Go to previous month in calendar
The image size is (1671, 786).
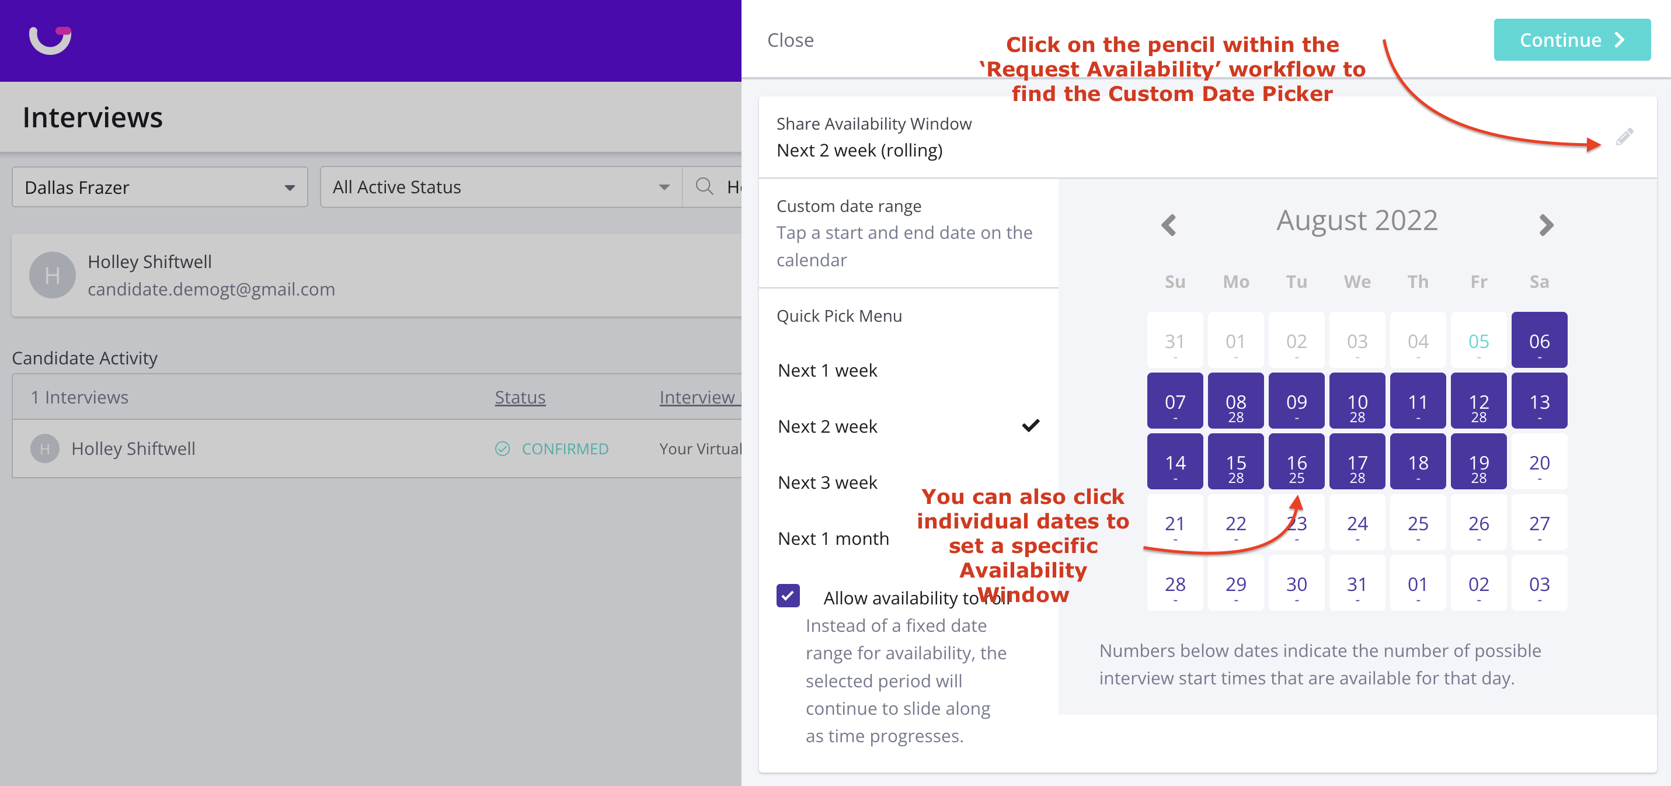click(x=1169, y=225)
